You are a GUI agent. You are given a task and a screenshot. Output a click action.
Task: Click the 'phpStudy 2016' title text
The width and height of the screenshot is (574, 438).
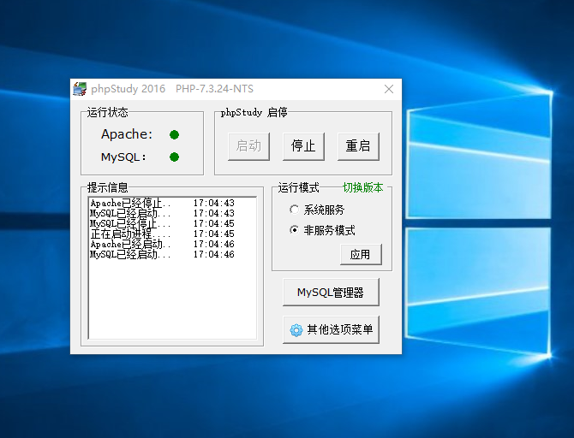pyautogui.click(x=129, y=89)
